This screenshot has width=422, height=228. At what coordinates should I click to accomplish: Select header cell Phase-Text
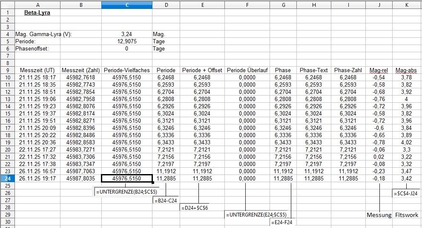pos(313,70)
